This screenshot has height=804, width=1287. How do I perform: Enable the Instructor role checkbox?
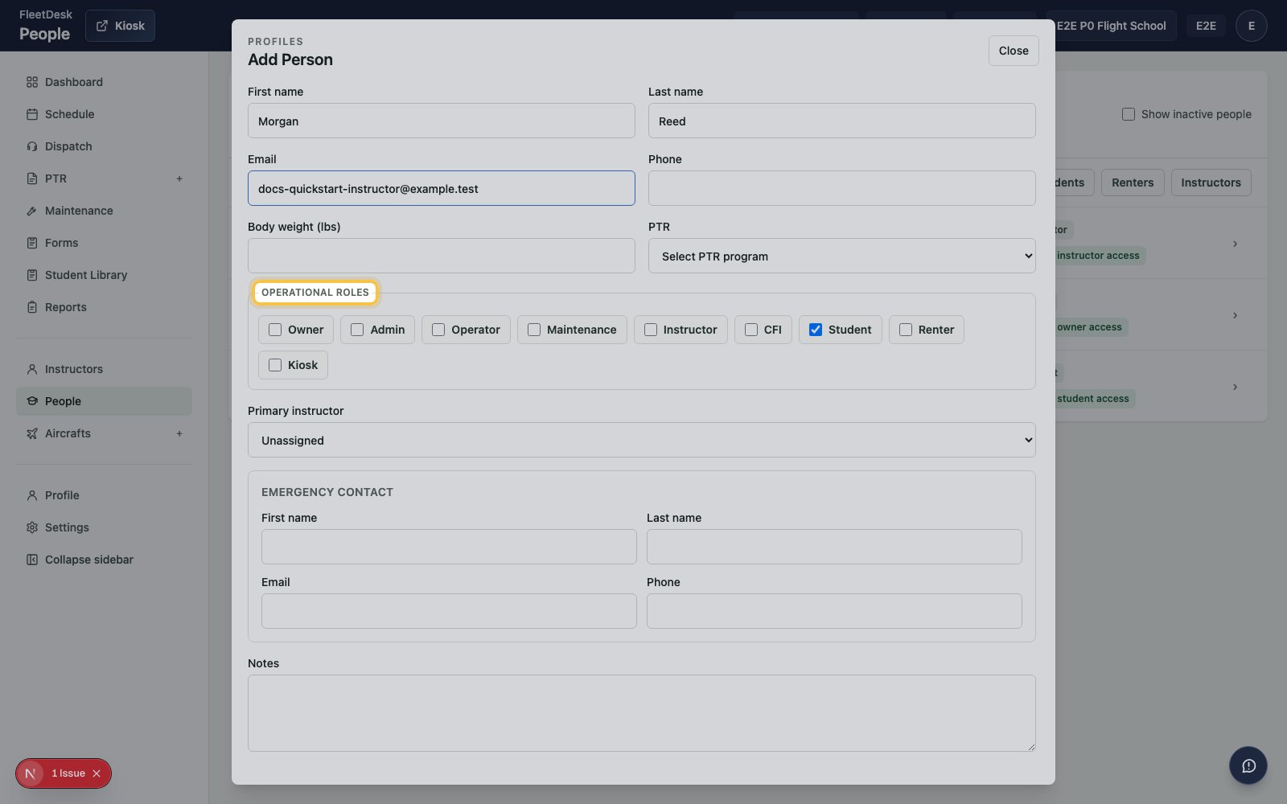(x=651, y=330)
